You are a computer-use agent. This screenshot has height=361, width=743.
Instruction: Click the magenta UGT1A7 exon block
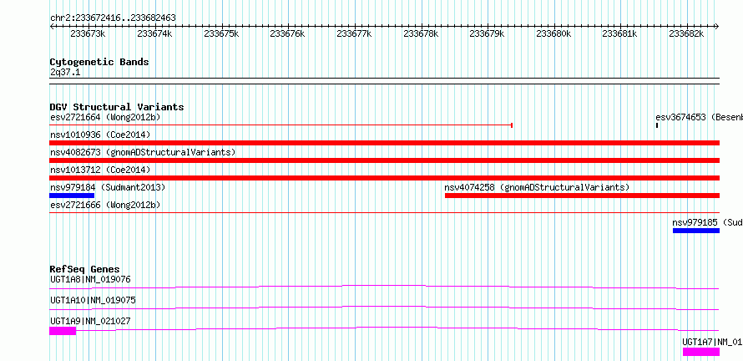[700, 352]
